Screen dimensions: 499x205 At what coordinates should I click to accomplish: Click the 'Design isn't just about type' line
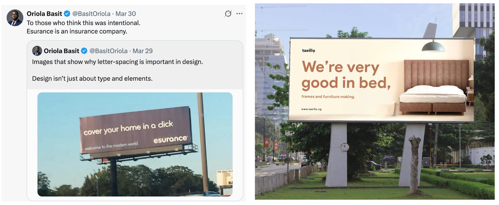coord(92,79)
